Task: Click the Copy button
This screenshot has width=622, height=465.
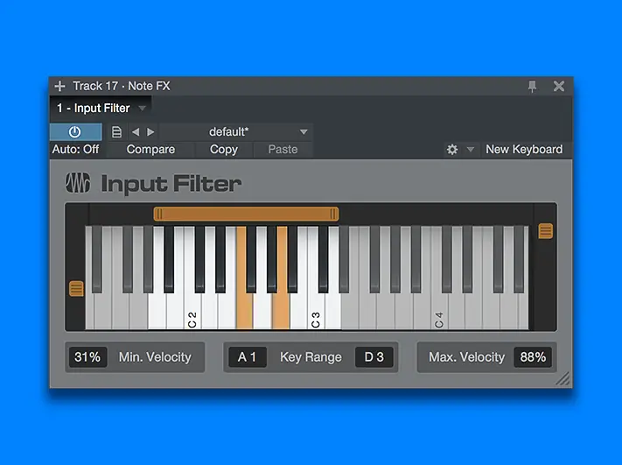Action: [x=224, y=150]
